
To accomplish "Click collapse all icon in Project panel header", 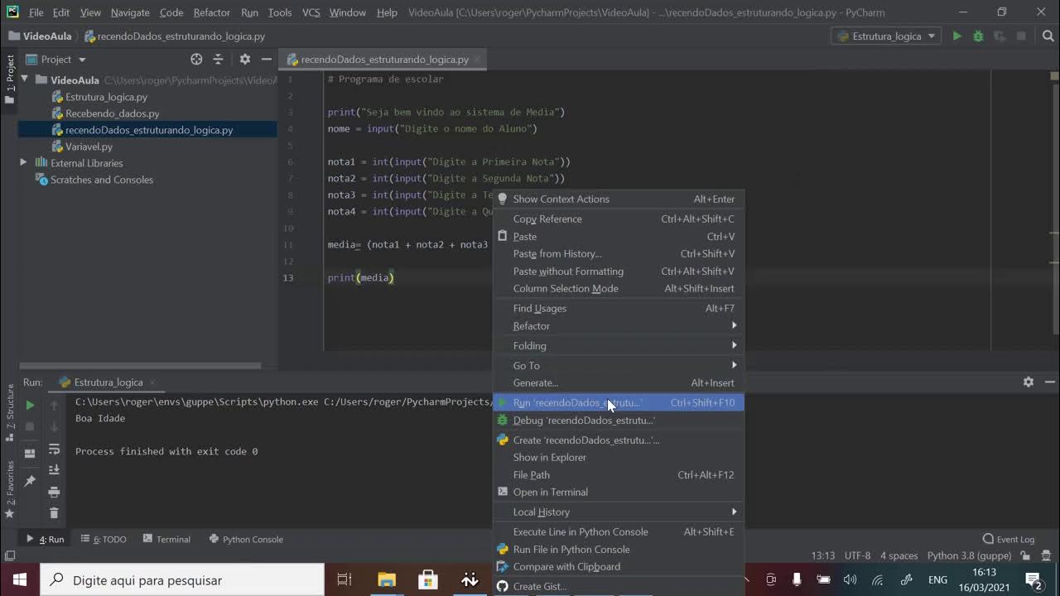I will [218, 60].
